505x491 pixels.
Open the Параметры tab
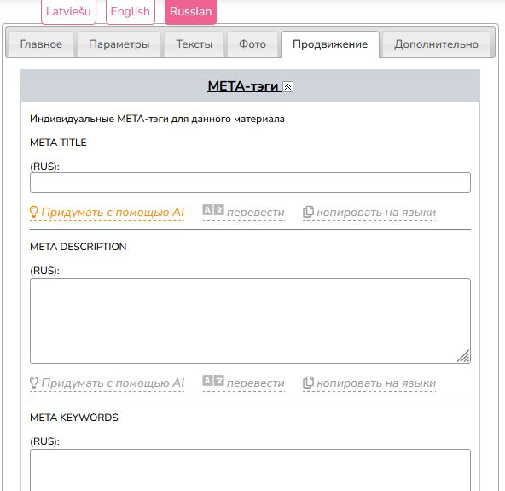(119, 44)
